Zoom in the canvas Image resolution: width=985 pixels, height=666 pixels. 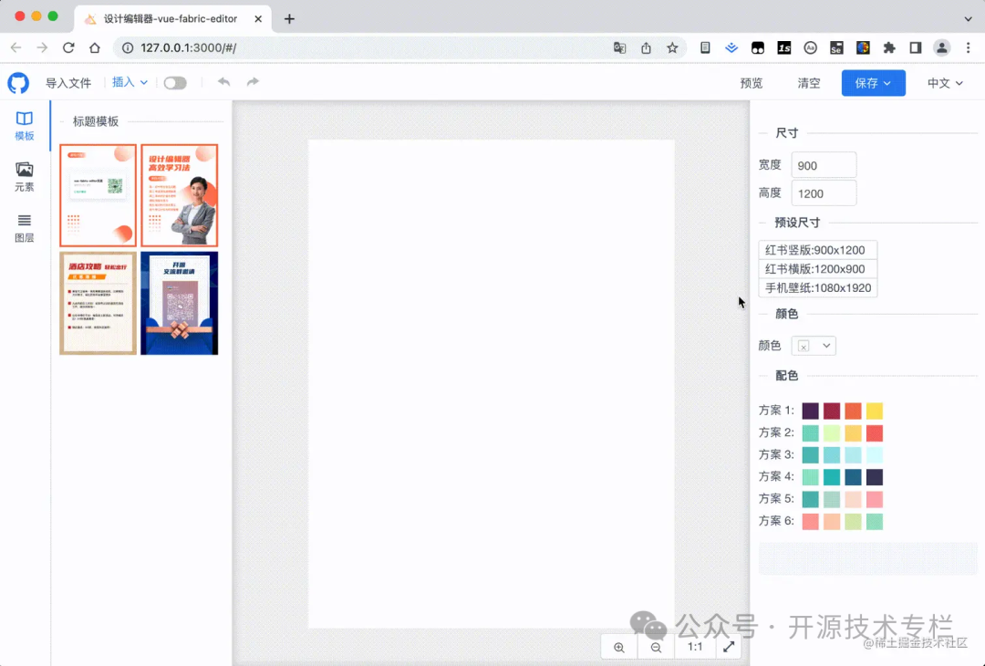pyautogui.click(x=619, y=647)
